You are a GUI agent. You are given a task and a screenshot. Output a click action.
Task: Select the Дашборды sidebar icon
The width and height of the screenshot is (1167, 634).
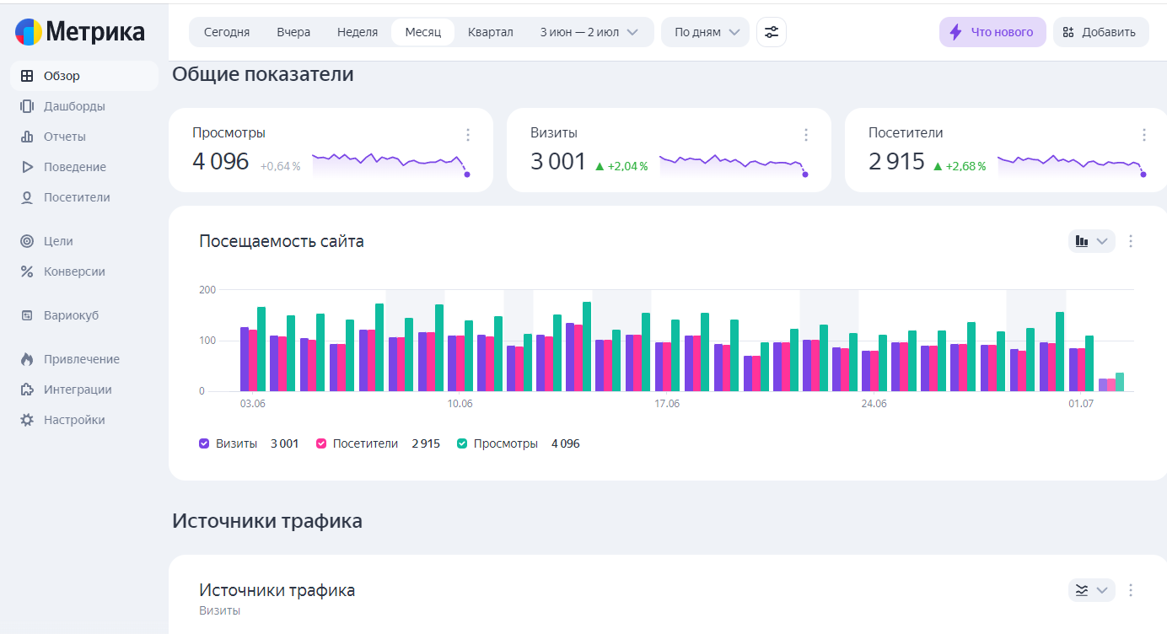click(x=26, y=105)
